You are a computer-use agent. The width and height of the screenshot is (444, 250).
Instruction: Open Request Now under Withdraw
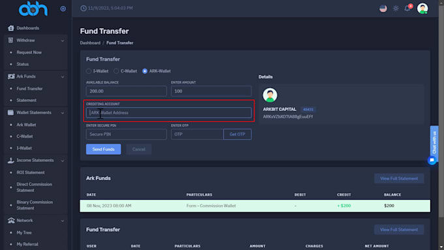[x=29, y=52]
